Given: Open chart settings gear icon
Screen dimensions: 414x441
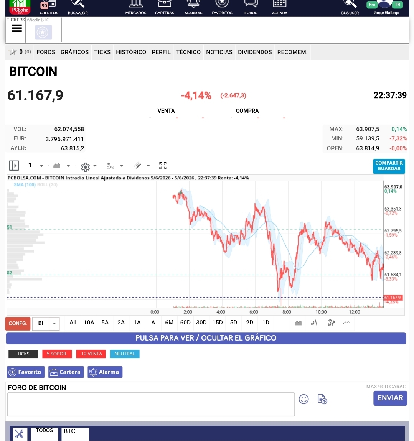Looking at the screenshot, I should pyautogui.click(x=85, y=167).
